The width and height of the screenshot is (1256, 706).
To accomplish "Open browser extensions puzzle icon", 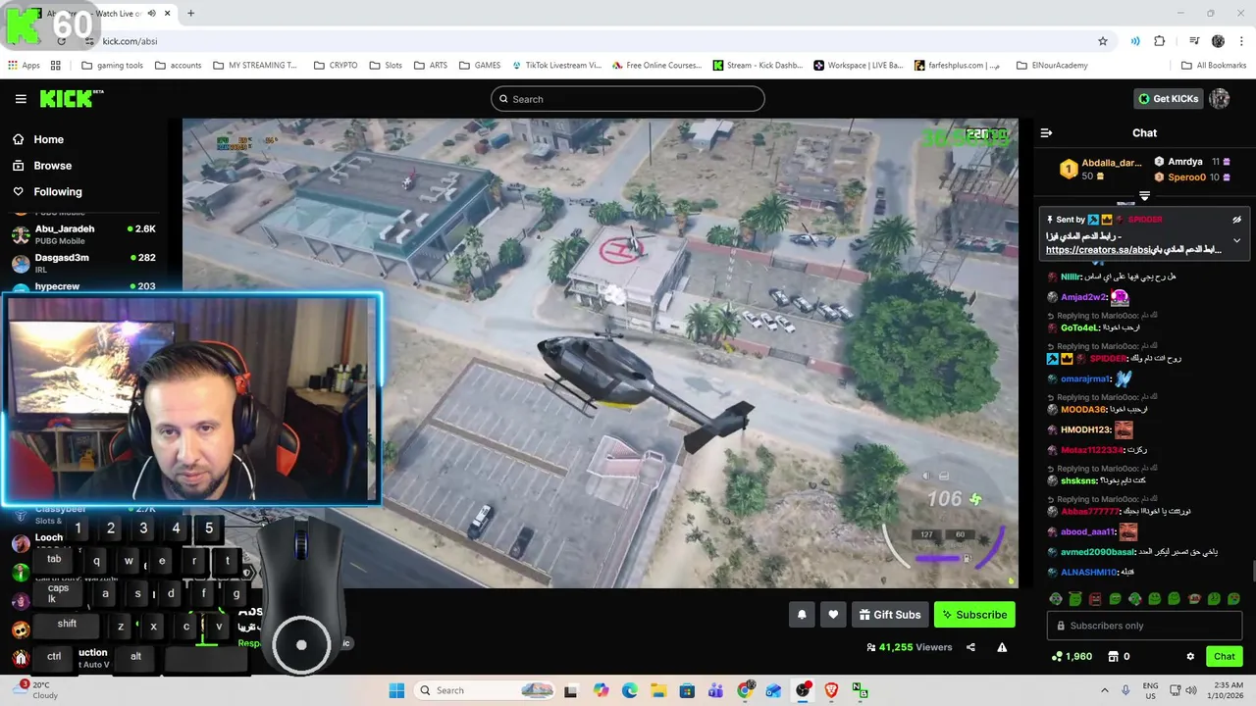I will pyautogui.click(x=1160, y=41).
